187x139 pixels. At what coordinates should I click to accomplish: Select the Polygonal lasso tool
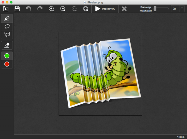pos(7,35)
